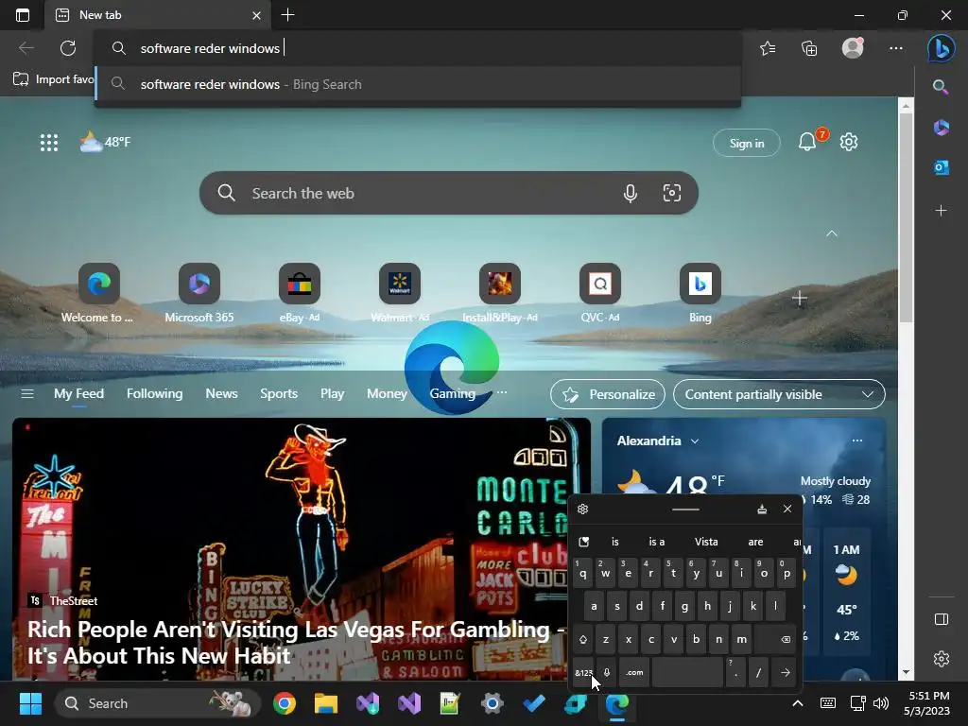
Task: Open the Collections icon in toolbar
Action: pyautogui.click(x=809, y=48)
